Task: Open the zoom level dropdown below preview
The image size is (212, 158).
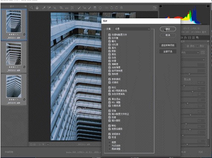Action: (x=48, y=144)
